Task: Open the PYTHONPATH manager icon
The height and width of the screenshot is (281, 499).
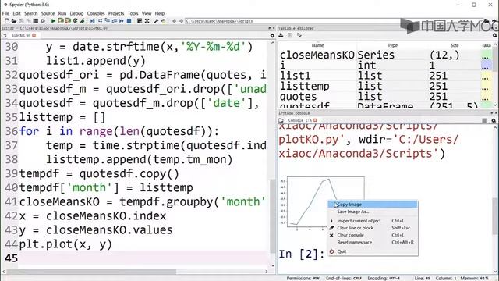Action: pyautogui.click(x=163, y=21)
